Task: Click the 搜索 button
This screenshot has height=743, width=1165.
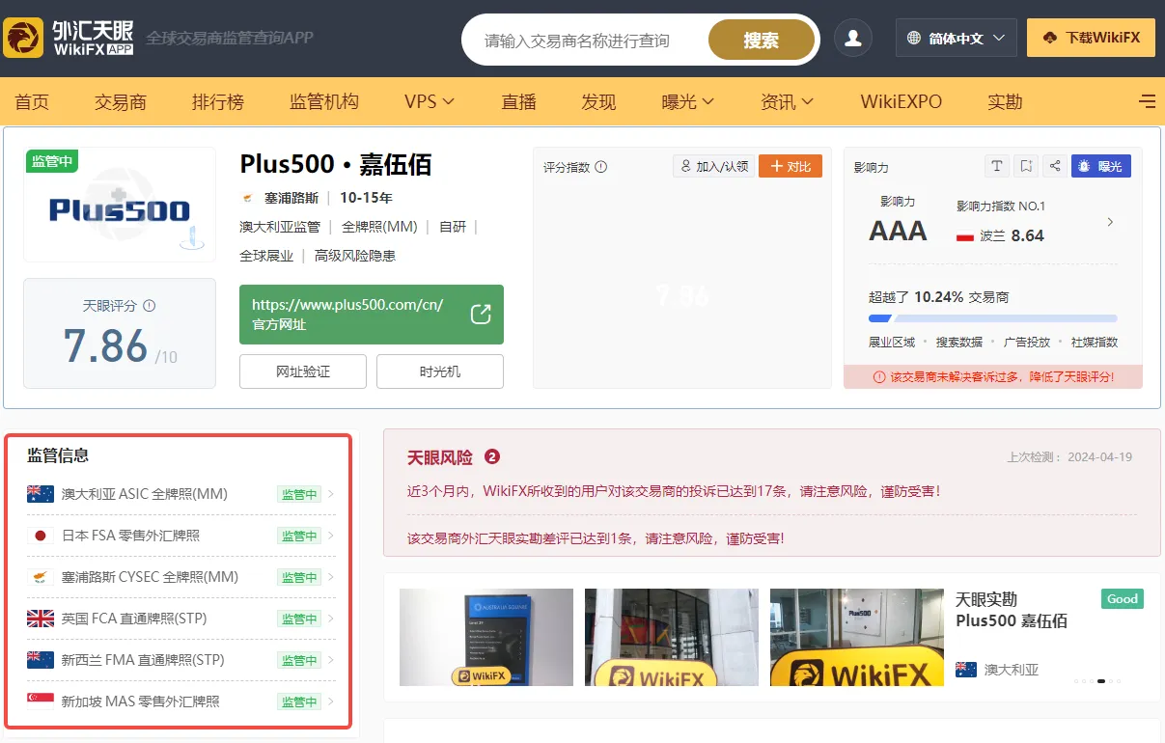Action: coord(761,40)
